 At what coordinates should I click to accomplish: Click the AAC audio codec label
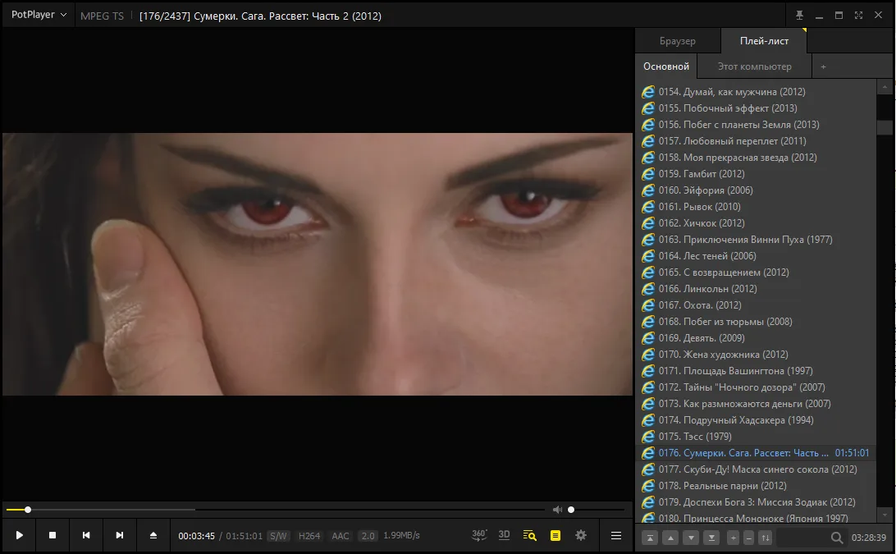(x=341, y=536)
